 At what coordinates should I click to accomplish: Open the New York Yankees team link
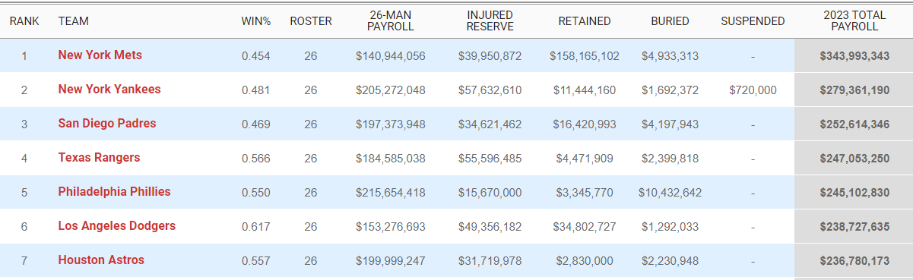click(109, 90)
